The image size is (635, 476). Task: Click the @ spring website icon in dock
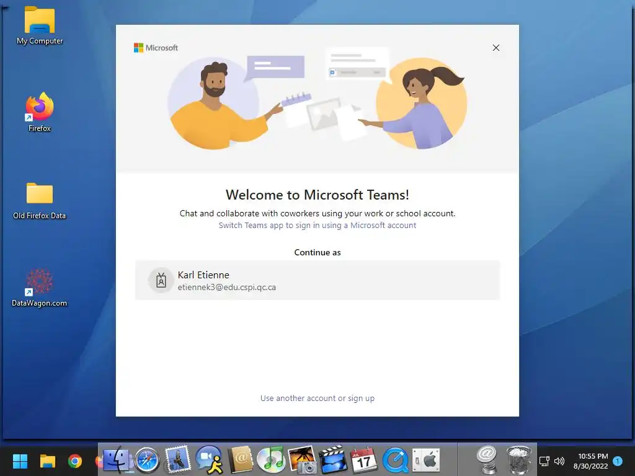pos(487,459)
